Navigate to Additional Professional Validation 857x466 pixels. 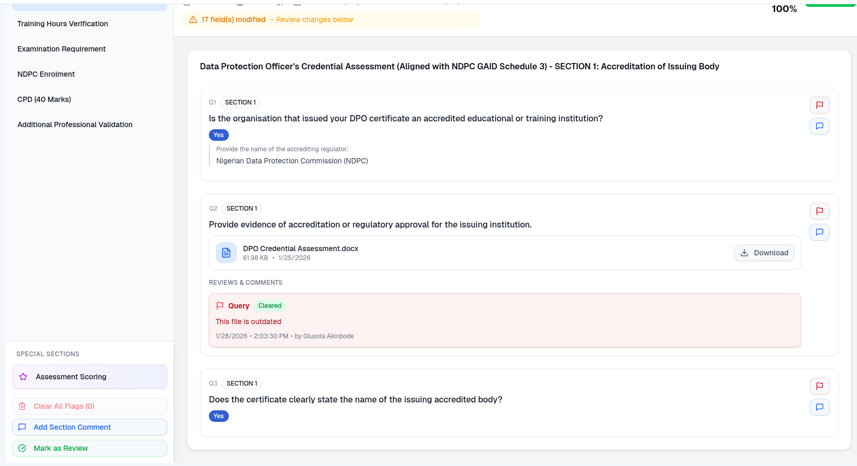[x=75, y=125]
